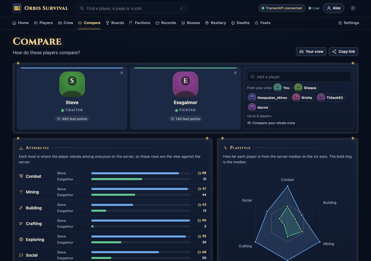Viewport: 371px width, 261px height.
Task: Click Compare your whole crew link
Action: coord(271,123)
